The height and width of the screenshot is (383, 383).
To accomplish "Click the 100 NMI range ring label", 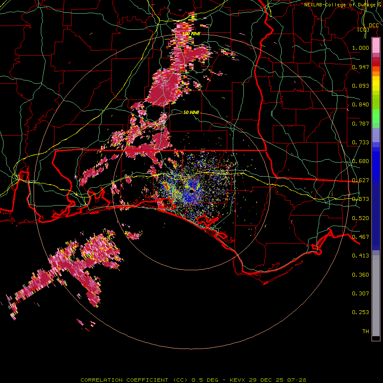I will point(191,34).
